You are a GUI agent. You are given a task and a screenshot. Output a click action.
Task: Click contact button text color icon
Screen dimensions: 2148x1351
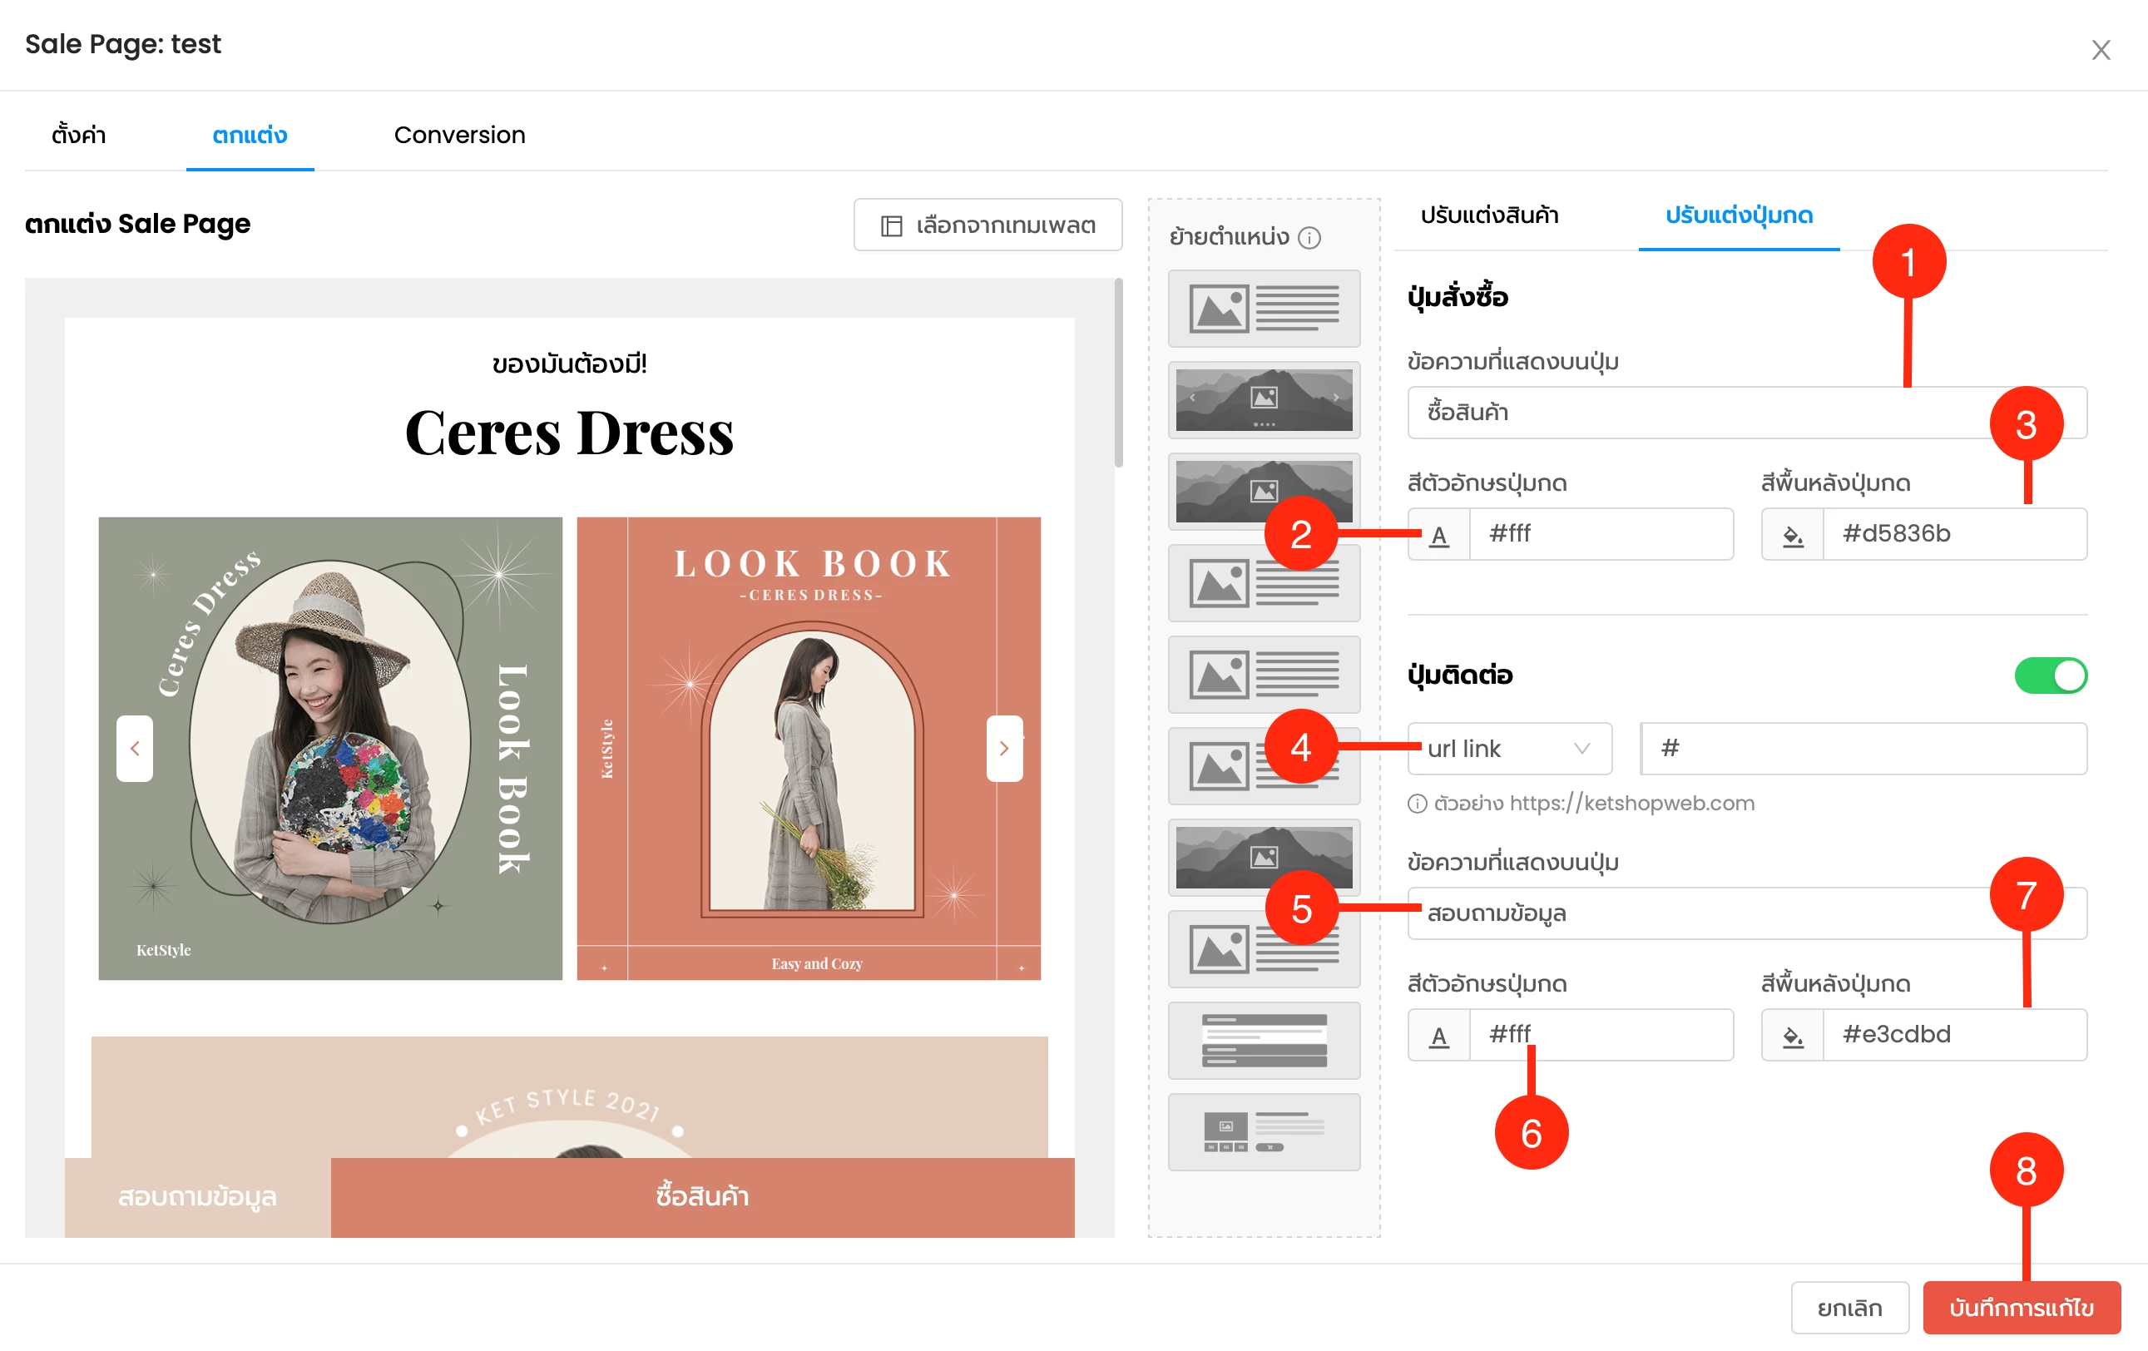pos(1438,1034)
